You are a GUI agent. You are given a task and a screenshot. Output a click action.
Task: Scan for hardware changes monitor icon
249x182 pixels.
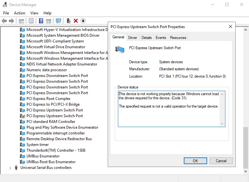[58, 21]
